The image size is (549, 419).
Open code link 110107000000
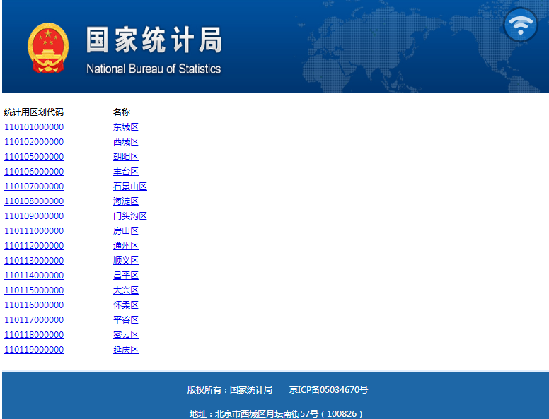pyautogui.click(x=34, y=187)
